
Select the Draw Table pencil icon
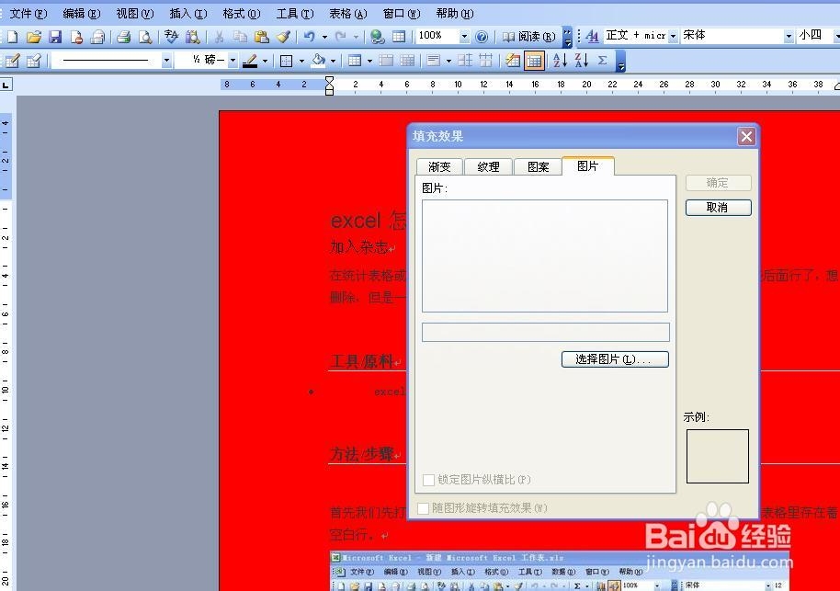coord(12,61)
